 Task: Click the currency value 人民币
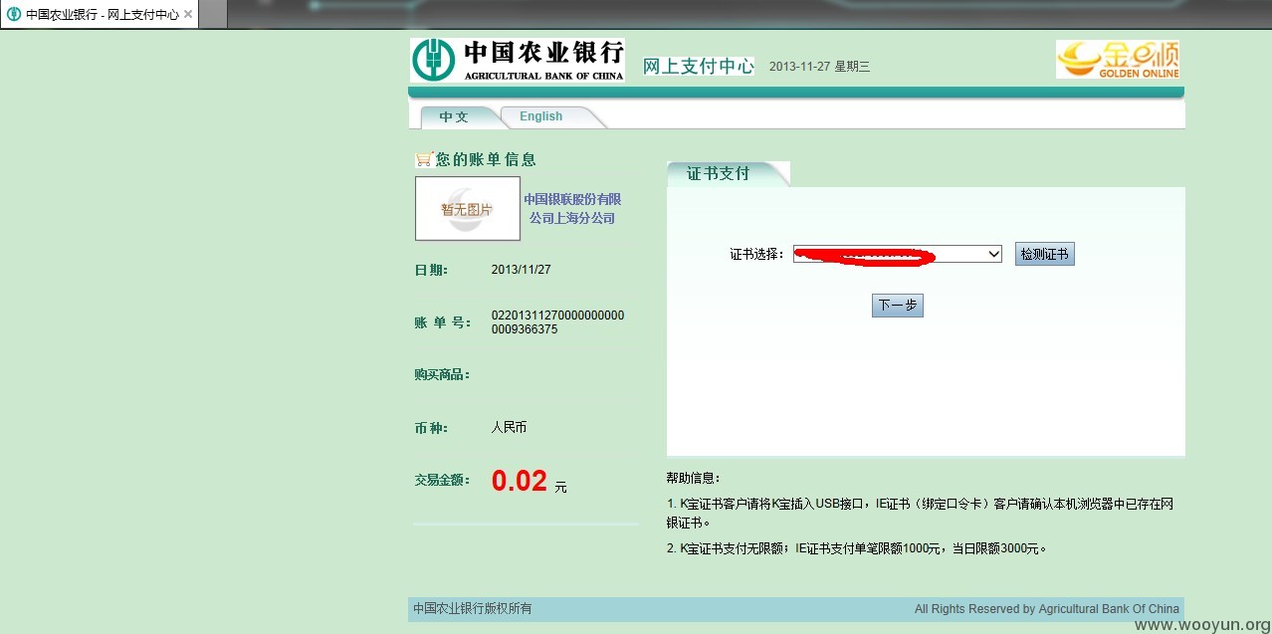[x=509, y=428]
